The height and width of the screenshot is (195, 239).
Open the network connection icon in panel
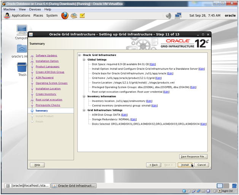178,16
